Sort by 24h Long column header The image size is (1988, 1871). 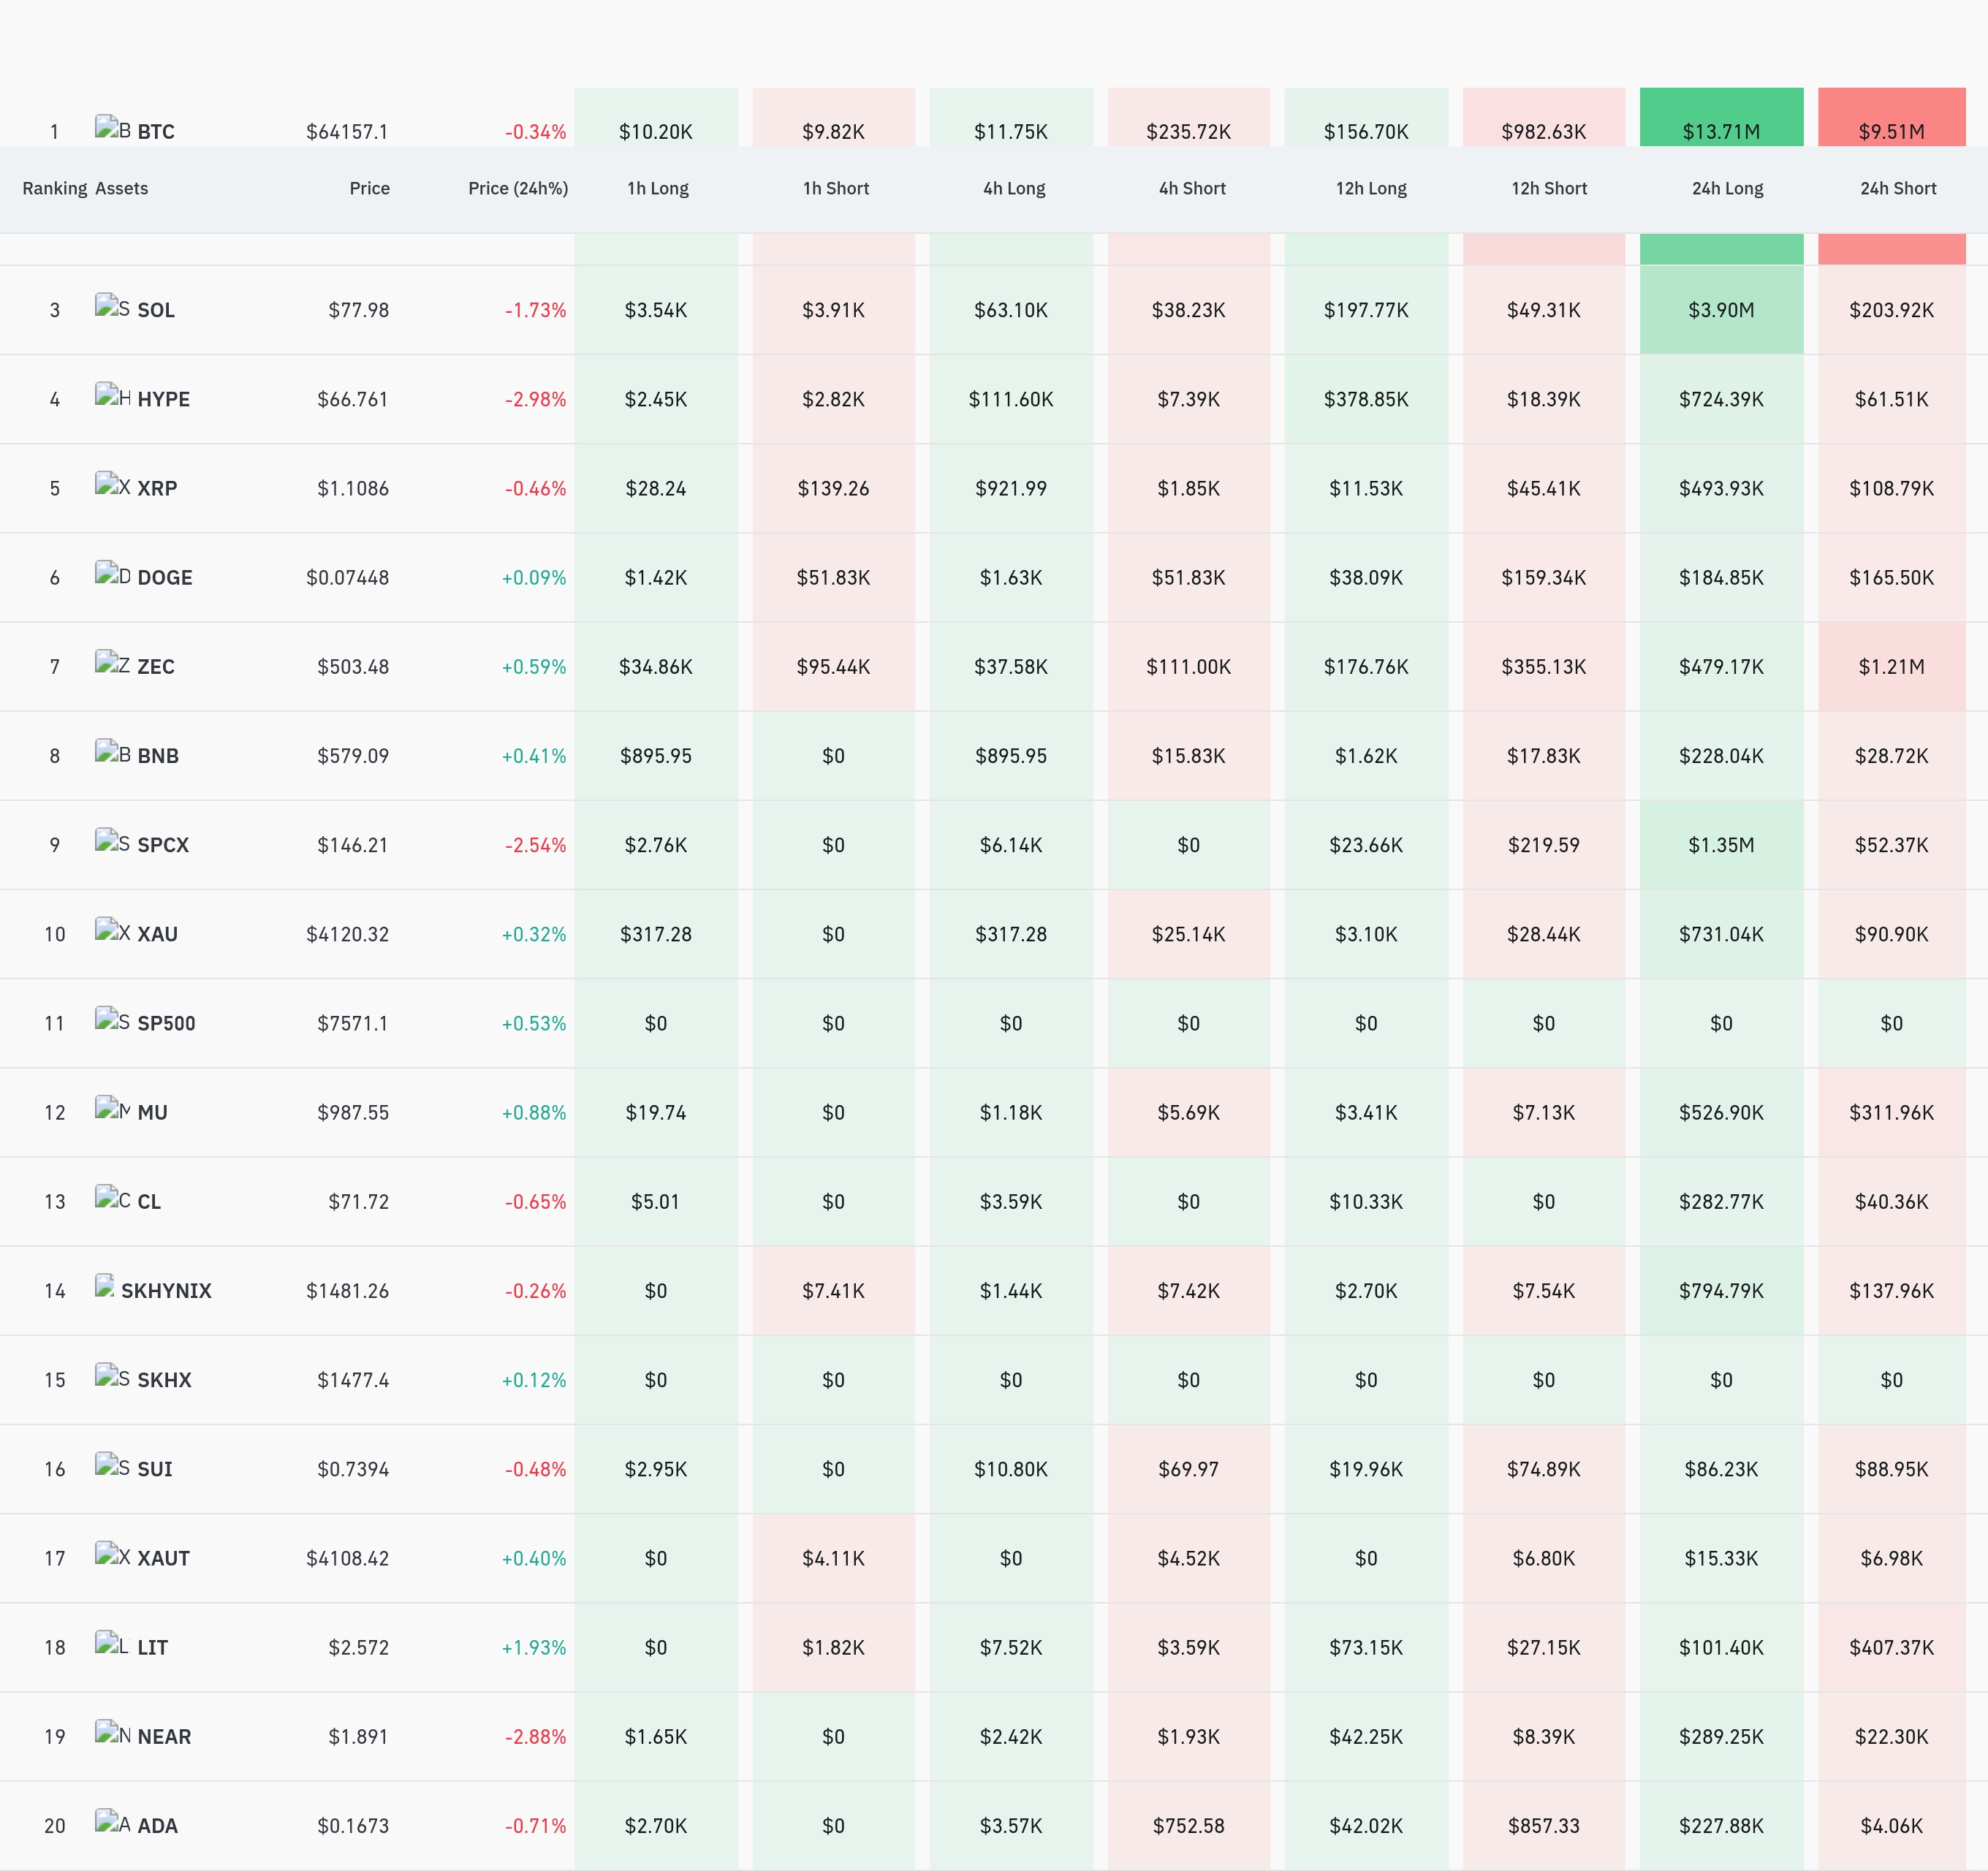1727,188
